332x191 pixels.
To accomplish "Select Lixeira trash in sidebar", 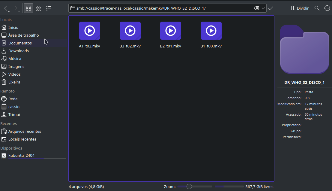I will (14, 82).
